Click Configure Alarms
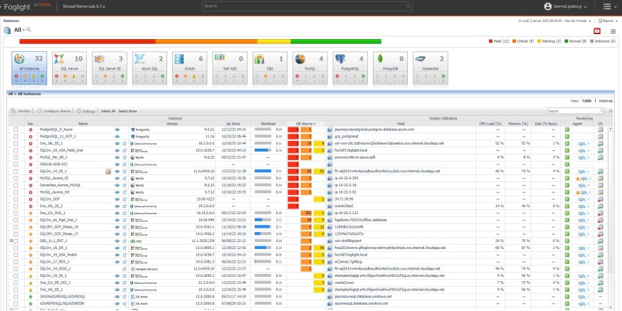 [x=54, y=111]
